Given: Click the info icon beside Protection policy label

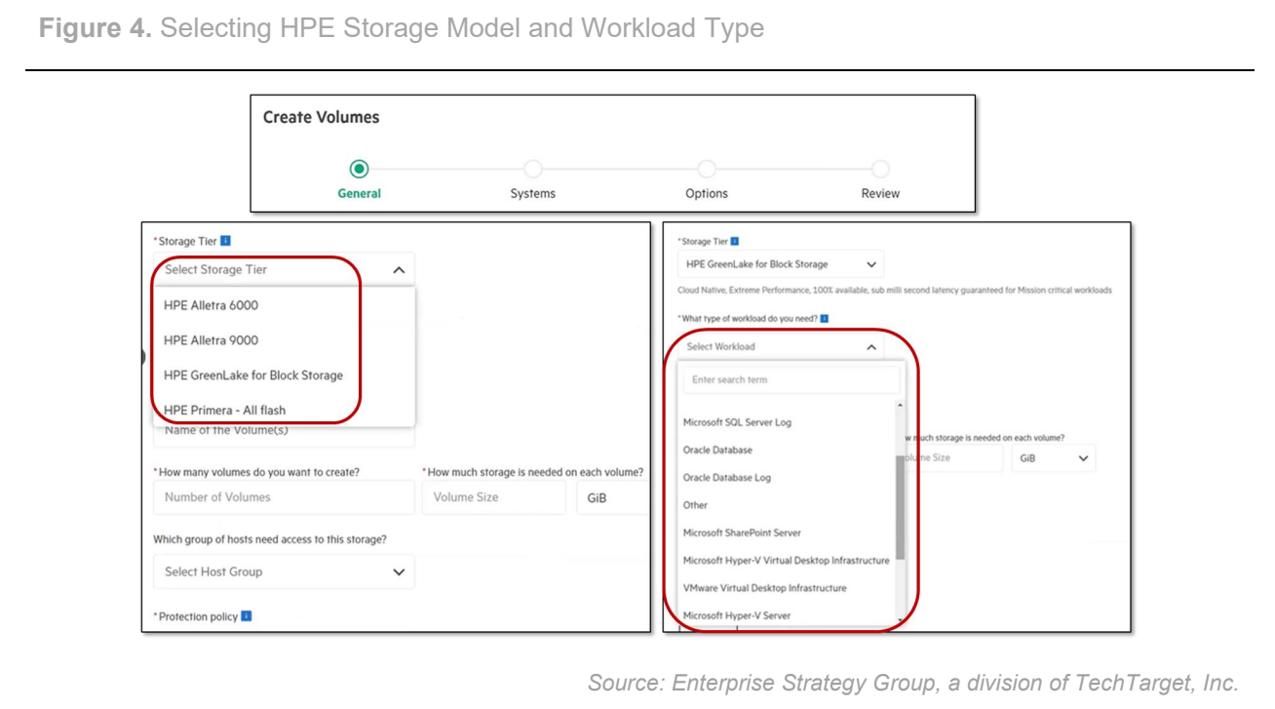Looking at the screenshot, I should click(x=247, y=616).
